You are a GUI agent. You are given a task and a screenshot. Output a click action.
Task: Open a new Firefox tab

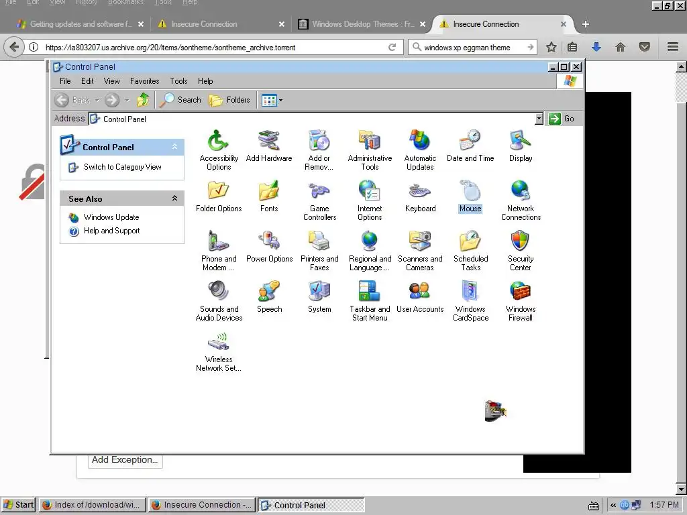(586, 24)
